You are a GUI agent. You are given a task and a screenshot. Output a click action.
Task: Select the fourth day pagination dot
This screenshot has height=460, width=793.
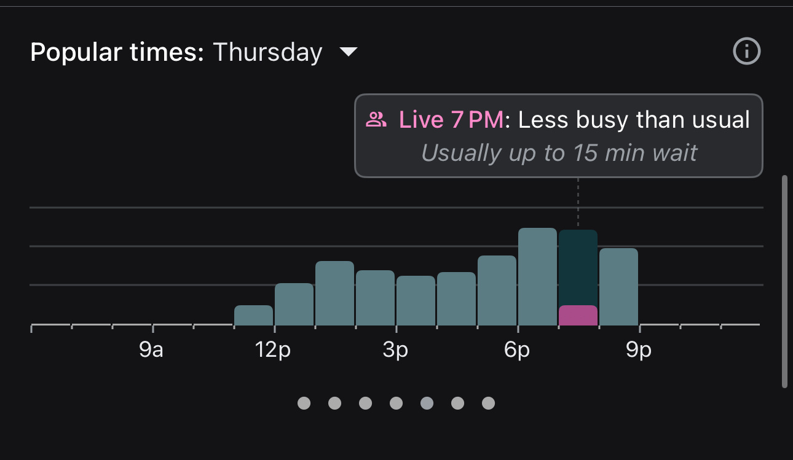click(396, 403)
